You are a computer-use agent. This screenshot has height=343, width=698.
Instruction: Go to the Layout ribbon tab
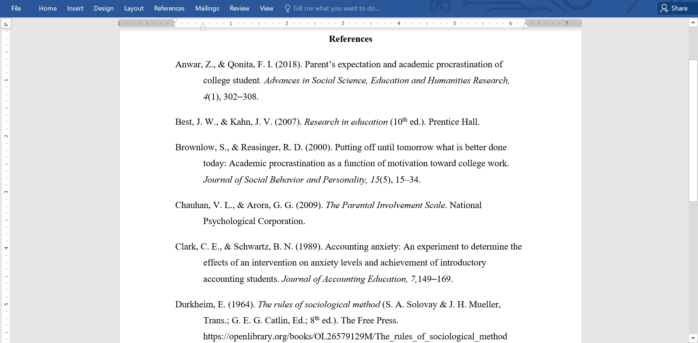pos(134,8)
